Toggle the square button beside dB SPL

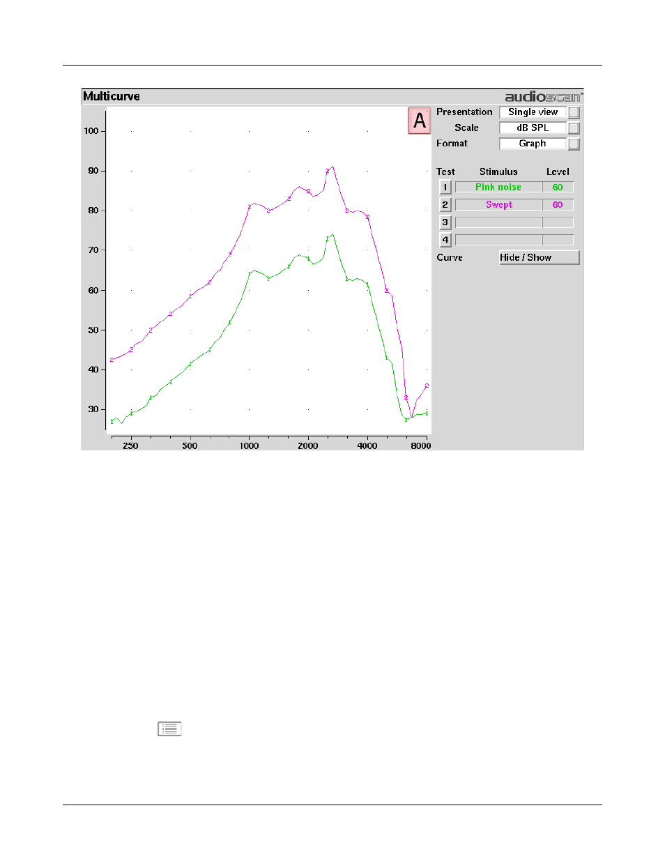[574, 128]
